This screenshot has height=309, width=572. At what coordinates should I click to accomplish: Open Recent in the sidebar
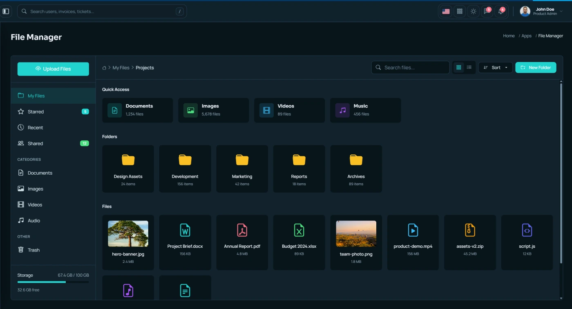(x=53, y=128)
